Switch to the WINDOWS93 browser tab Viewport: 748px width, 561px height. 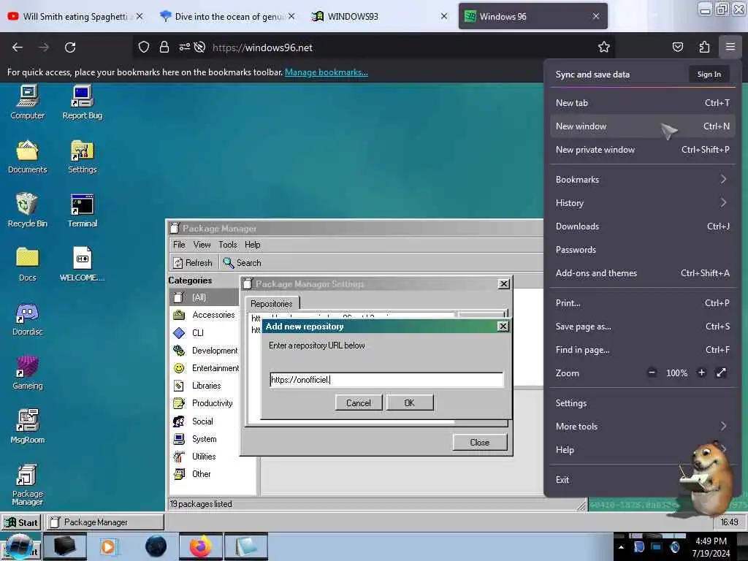click(x=379, y=16)
